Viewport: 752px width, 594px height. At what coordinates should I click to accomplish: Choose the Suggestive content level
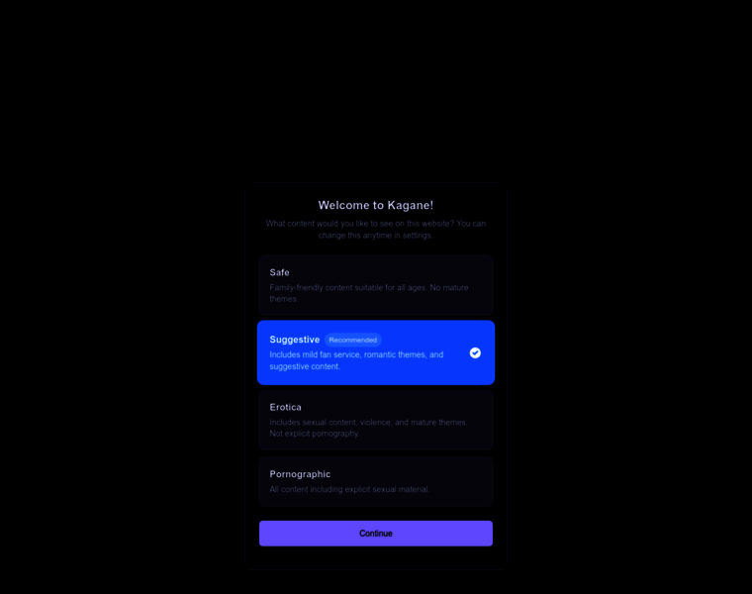(x=376, y=352)
